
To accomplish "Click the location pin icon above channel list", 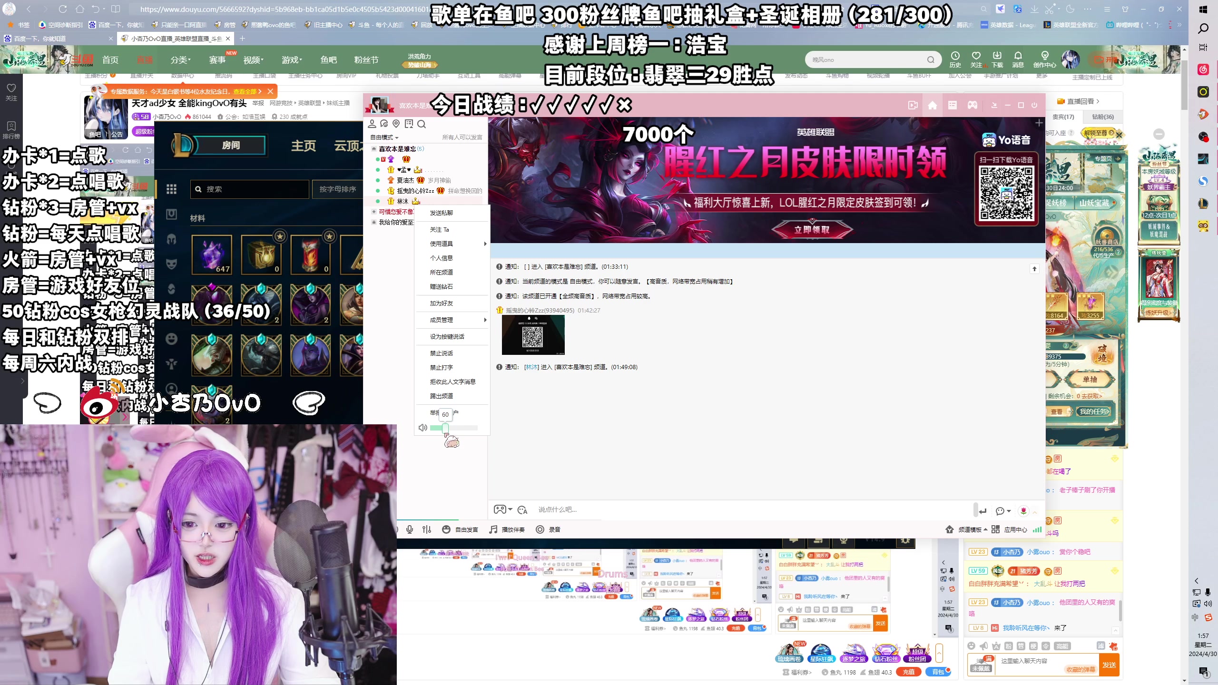I will (396, 124).
